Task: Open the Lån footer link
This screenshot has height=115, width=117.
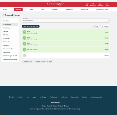Action: point(28,97)
